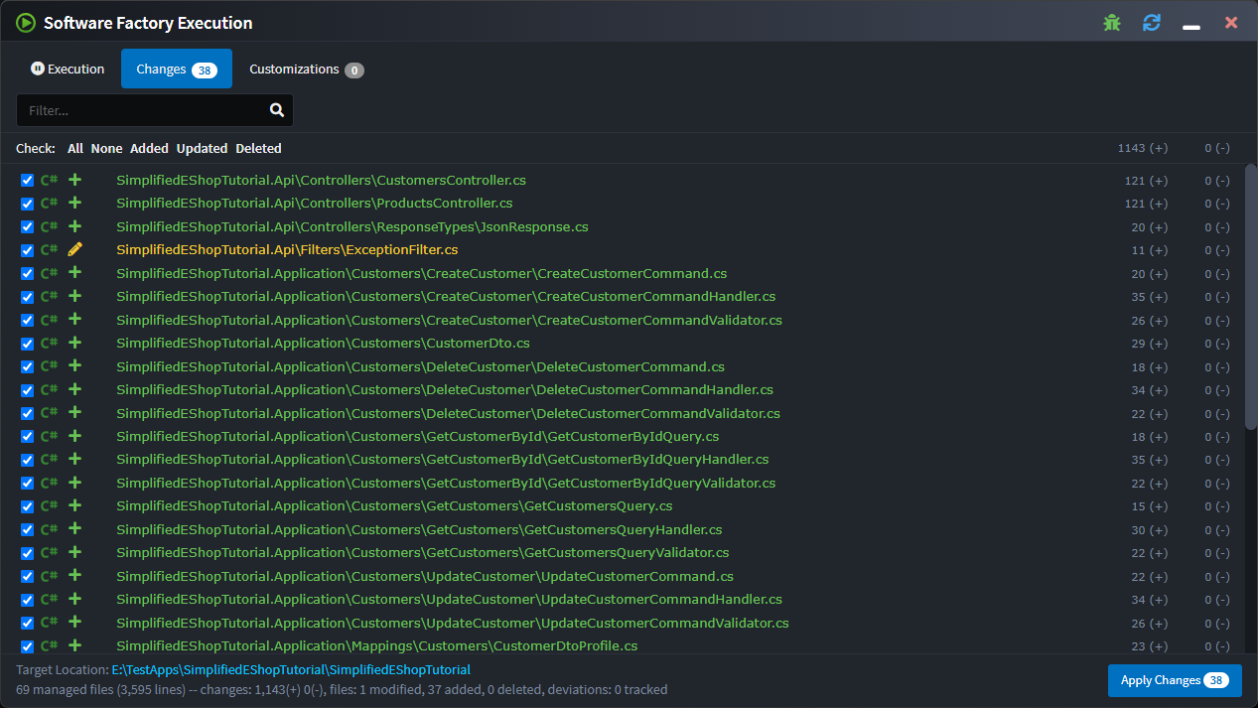Click the plus added icon for GetCustomerByIdQuery.cs
1258x708 pixels.
click(x=74, y=436)
